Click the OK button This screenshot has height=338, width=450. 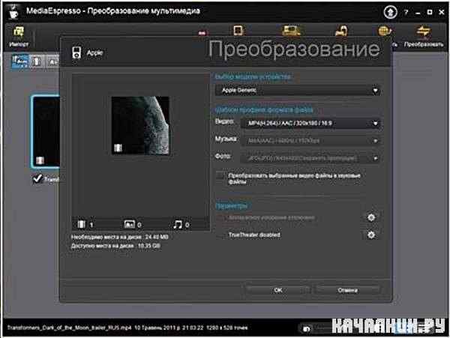(x=278, y=290)
